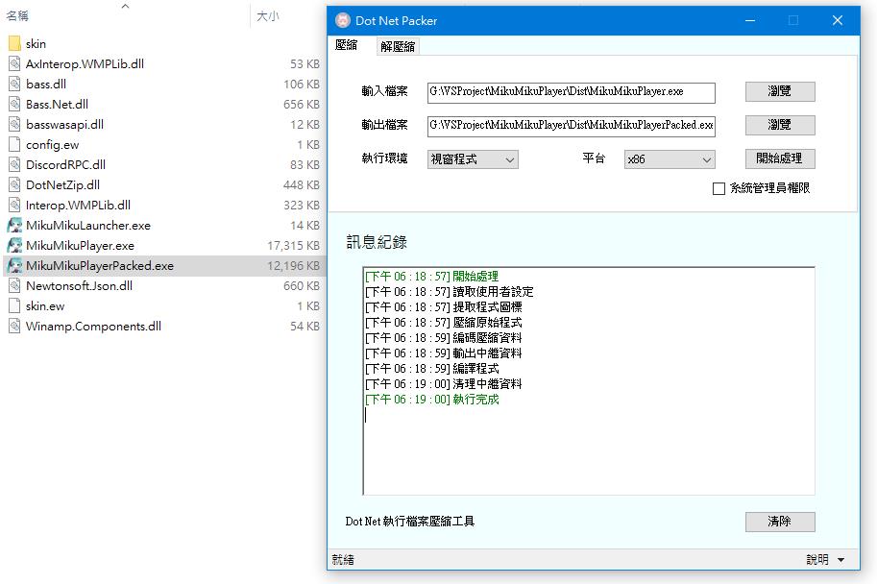Viewport: 877px width, 584px height.
Task: Select the file name Bass.Net.dll
Action: coord(57,105)
